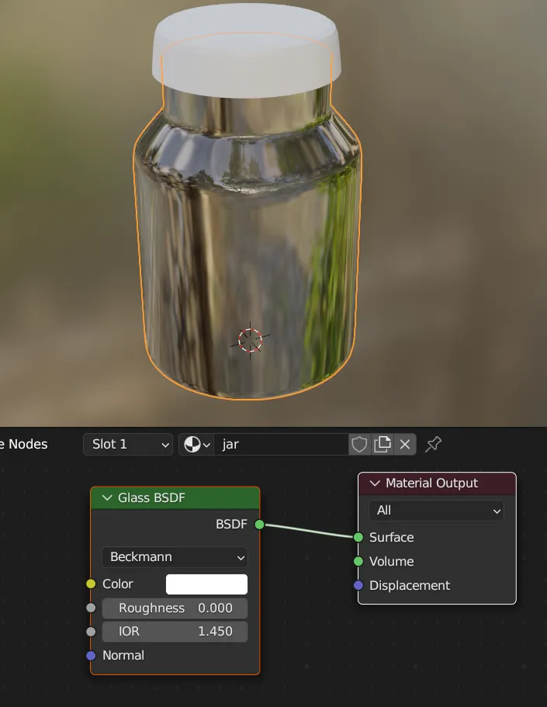Click the IOR input socket

click(91, 632)
